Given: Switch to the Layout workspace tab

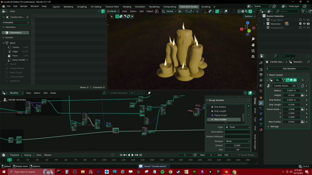Looking at the screenshot, I should pos(56,7).
